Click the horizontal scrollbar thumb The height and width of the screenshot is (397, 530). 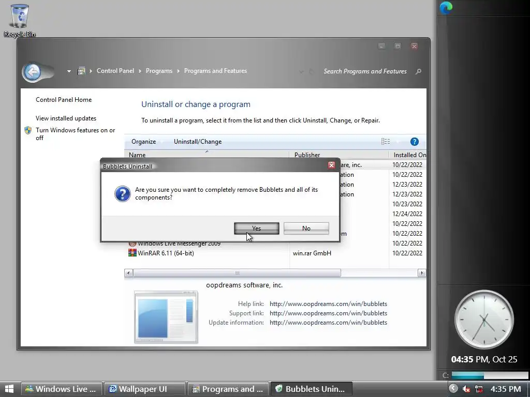point(237,273)
